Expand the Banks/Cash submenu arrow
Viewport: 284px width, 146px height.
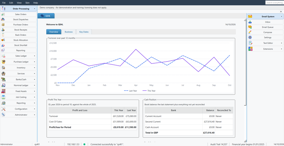tap(34, 79)
